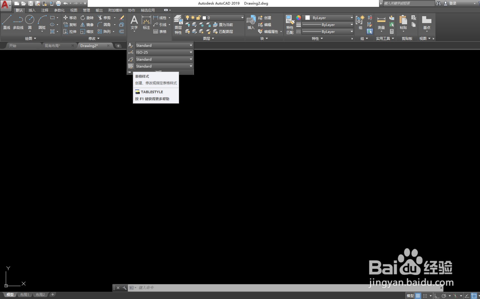Click the Fillet (圆角) tool
This screenshot has height=299, width=480.
(104, 25)
